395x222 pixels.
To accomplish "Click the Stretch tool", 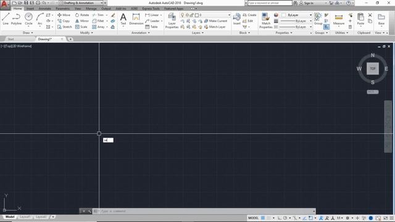I will (64, 27).
